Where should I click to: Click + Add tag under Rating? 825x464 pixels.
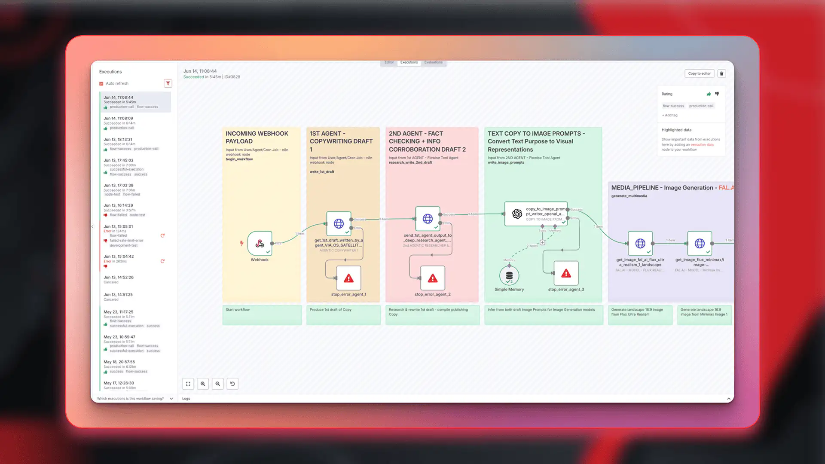pos(669,115)
